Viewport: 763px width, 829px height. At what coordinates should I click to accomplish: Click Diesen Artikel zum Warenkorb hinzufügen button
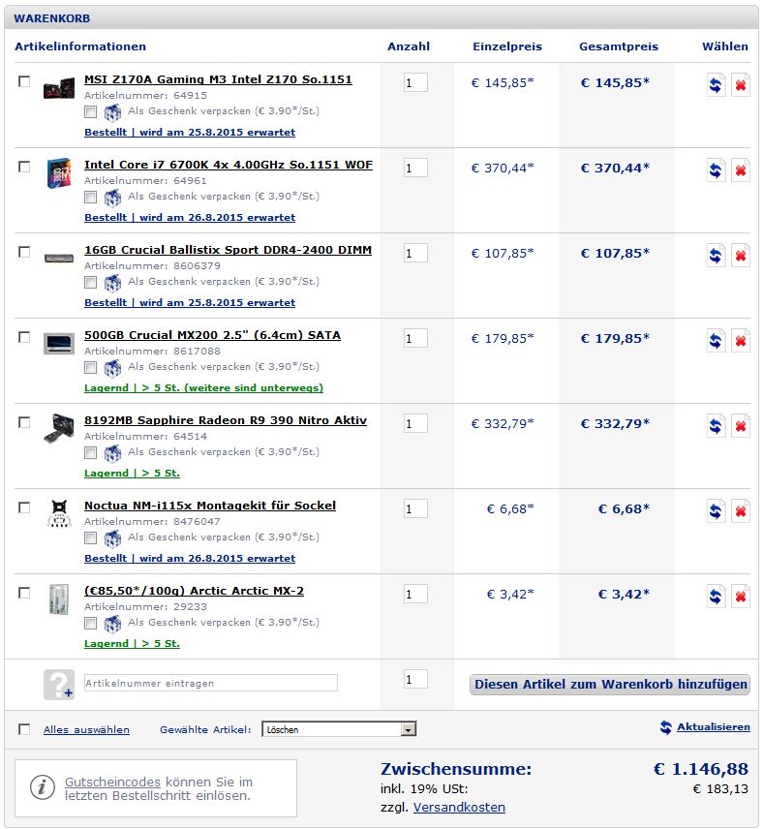pos(610,684)
